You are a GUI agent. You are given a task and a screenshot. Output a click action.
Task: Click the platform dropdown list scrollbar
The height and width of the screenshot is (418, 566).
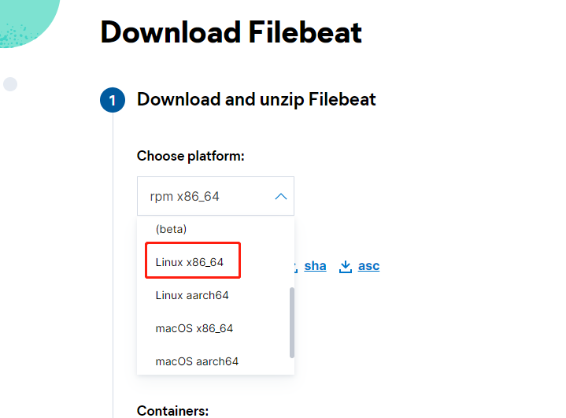[x=292, y=321]
